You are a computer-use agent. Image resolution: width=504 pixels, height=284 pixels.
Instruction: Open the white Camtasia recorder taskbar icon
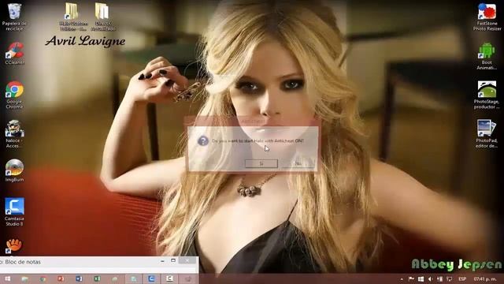[170, 278]
